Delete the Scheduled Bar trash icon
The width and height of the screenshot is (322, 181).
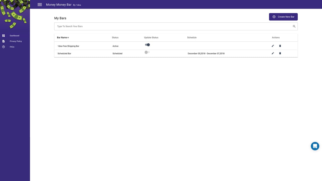[280, 53]
